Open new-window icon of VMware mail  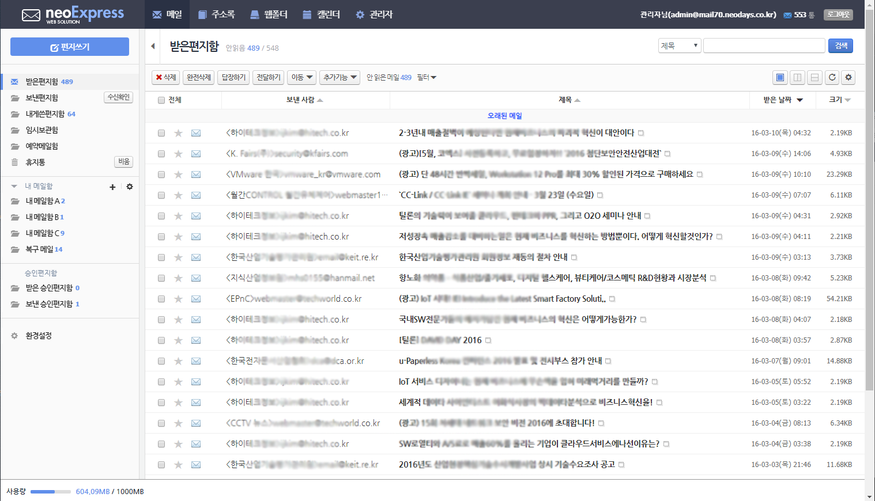pos(700,174)
